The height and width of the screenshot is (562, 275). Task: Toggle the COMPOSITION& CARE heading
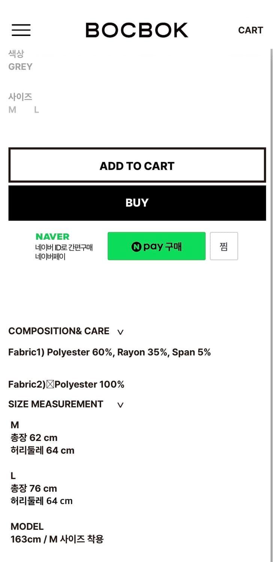(x=59, y=331)
